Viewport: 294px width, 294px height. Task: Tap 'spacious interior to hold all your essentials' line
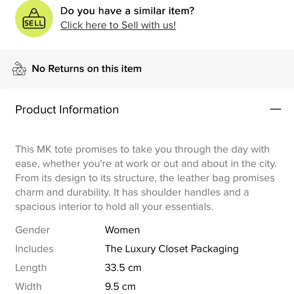tap(114, 207)
